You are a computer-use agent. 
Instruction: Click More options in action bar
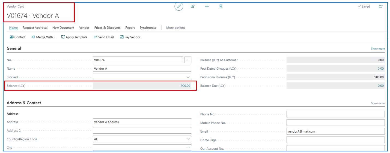(175, 27)
